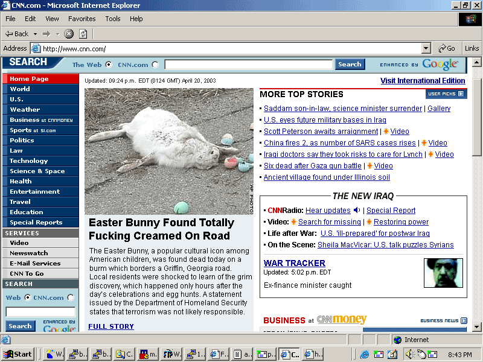Image resolution: width=483 pixels, height=362 pixels.
Task: Select CNN.com radio in top search bar
Action: tap(155, 65)
